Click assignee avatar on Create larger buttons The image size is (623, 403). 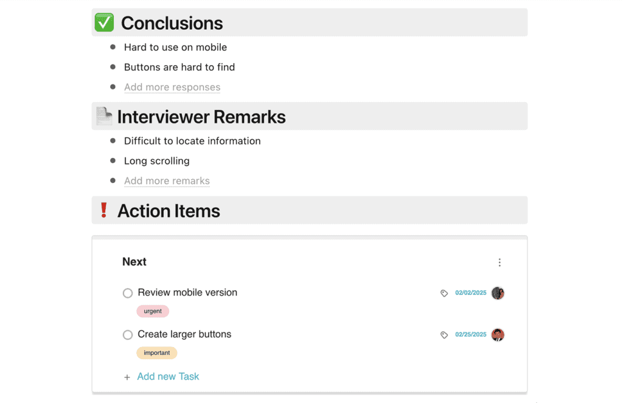498,335
